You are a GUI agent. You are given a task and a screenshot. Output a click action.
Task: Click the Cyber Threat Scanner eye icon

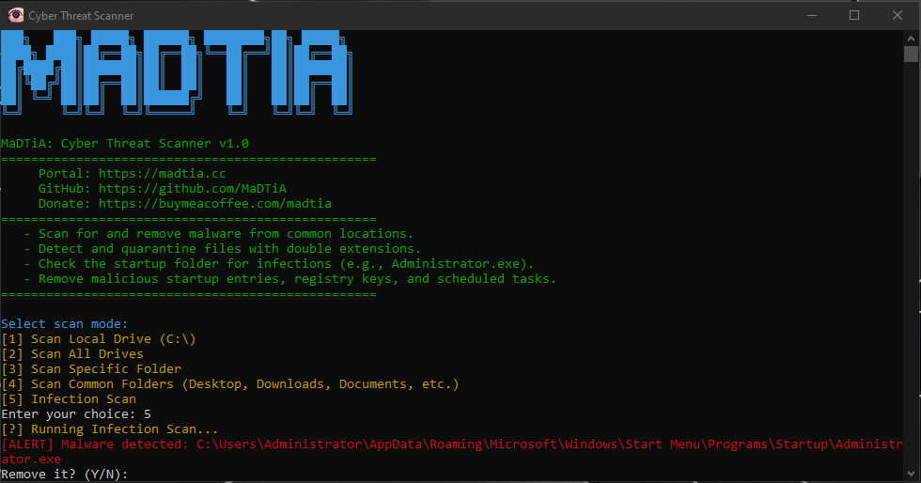pyautogui.click(x=16, y=15)
